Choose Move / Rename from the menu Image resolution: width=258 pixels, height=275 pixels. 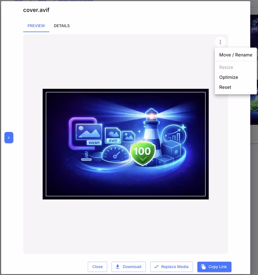click(x=236, y=55)
